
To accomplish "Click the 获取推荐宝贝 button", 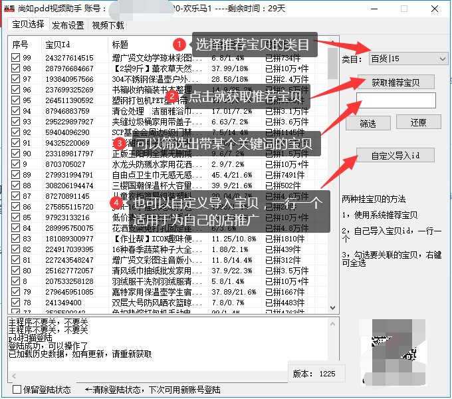I will point(395,82).
